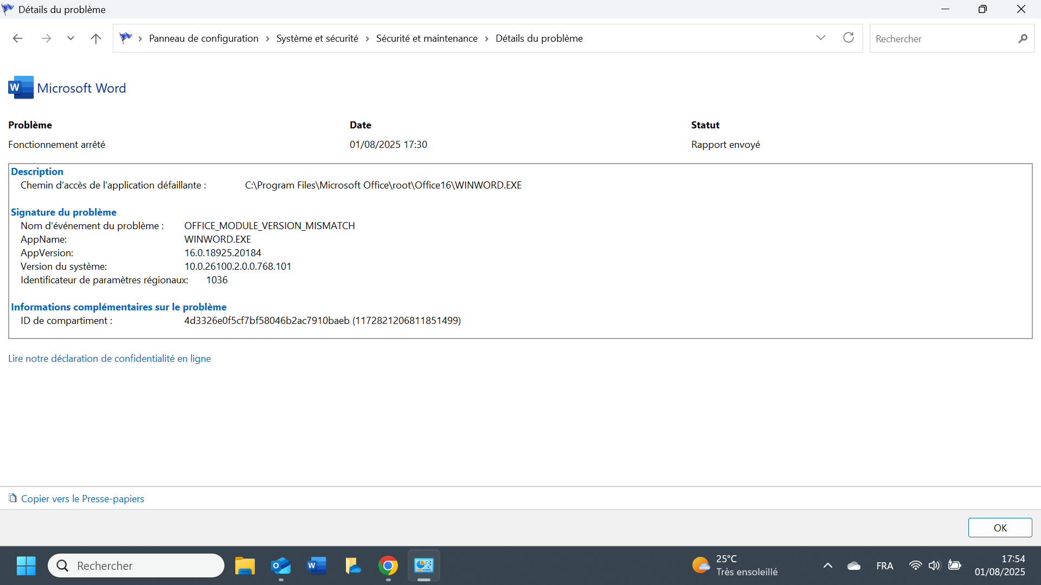
Task: Show hidden system tray icons
Action: [x=828, y=565]
